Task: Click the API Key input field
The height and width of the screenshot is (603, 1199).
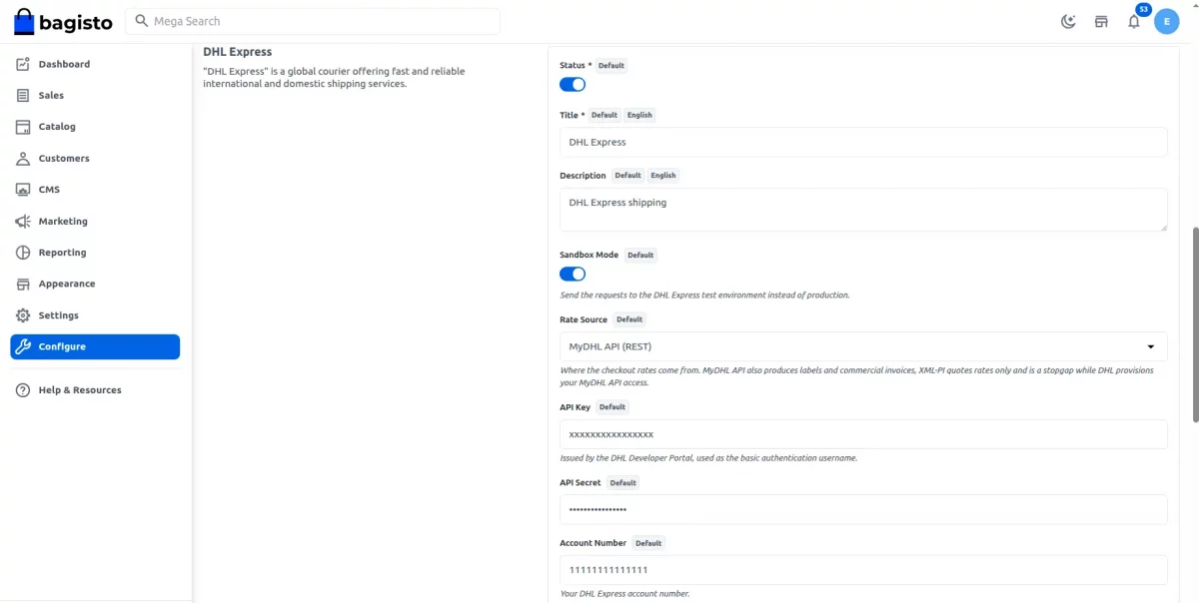Action: click(863, 434)
